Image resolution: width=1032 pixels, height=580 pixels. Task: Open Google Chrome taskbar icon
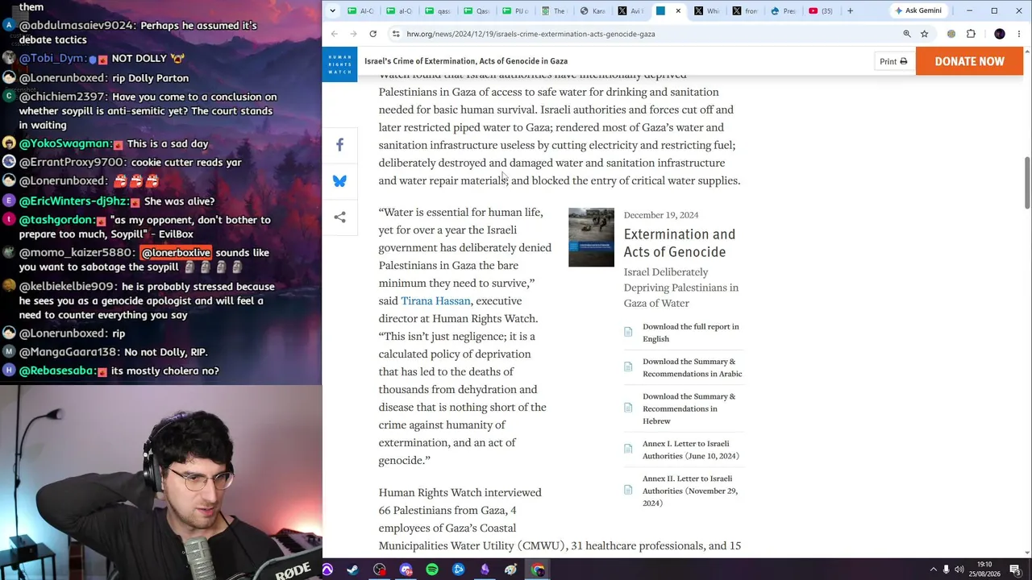pyautogui.click(x=538, y=570)
